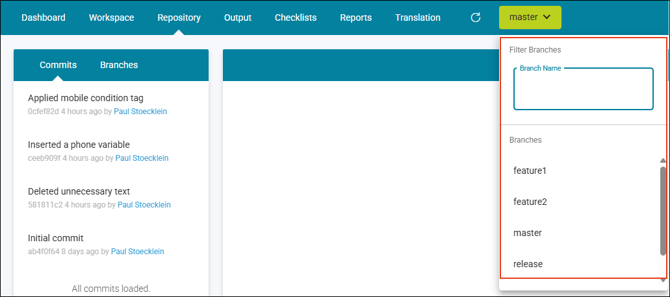Switch to the Output page

[238, 18]
